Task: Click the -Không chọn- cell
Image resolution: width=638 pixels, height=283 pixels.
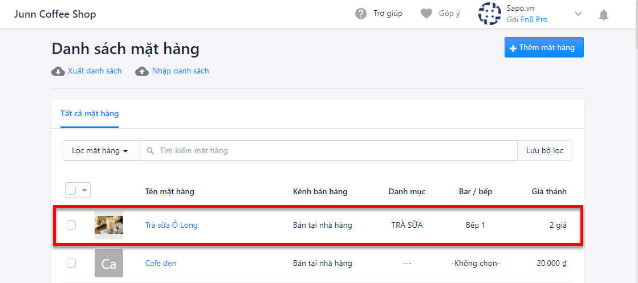Action: click(x=476, y=263)
